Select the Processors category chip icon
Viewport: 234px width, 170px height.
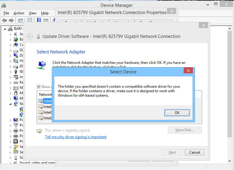16,141
